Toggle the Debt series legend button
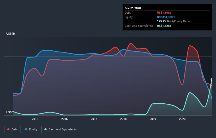This screenshot has width=216, height=138. pyautogui.click(x=12, y=130)
